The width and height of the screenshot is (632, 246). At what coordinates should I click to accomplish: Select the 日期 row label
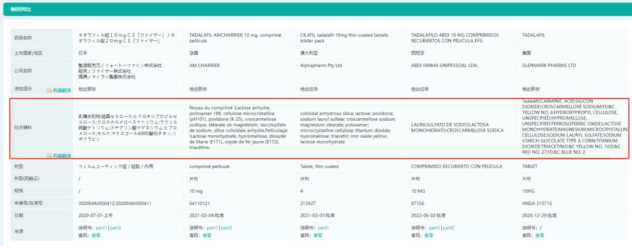point(18,216)
